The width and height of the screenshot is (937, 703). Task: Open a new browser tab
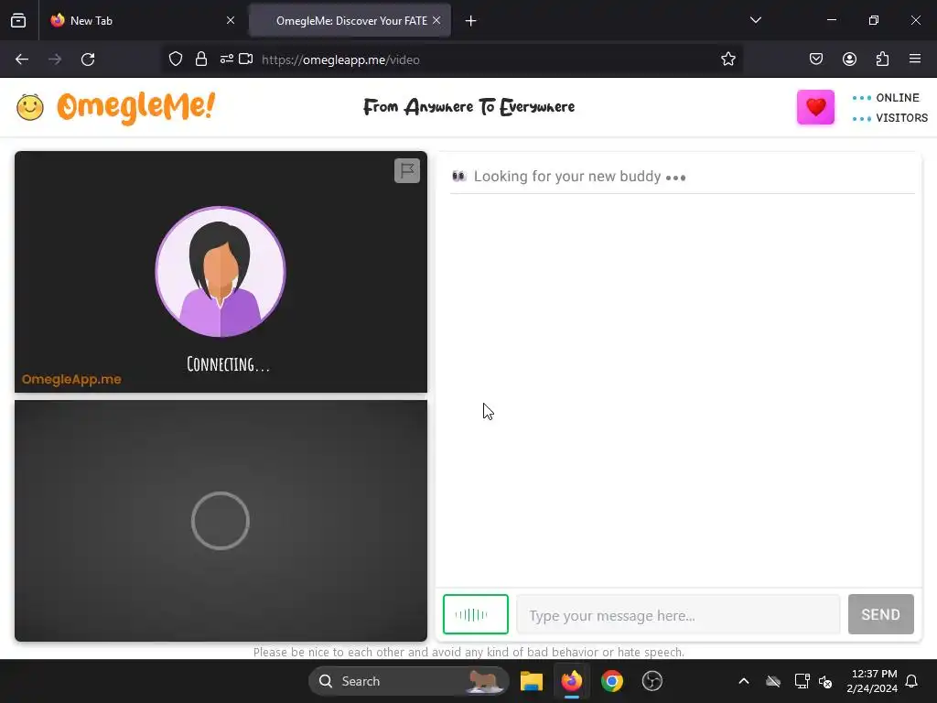tap(471, 21)
